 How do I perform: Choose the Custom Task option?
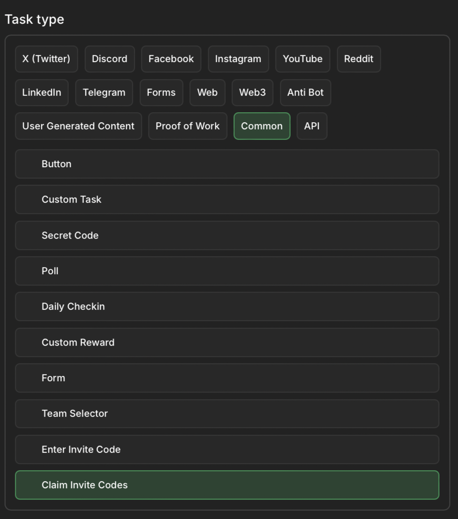(227, 199)
